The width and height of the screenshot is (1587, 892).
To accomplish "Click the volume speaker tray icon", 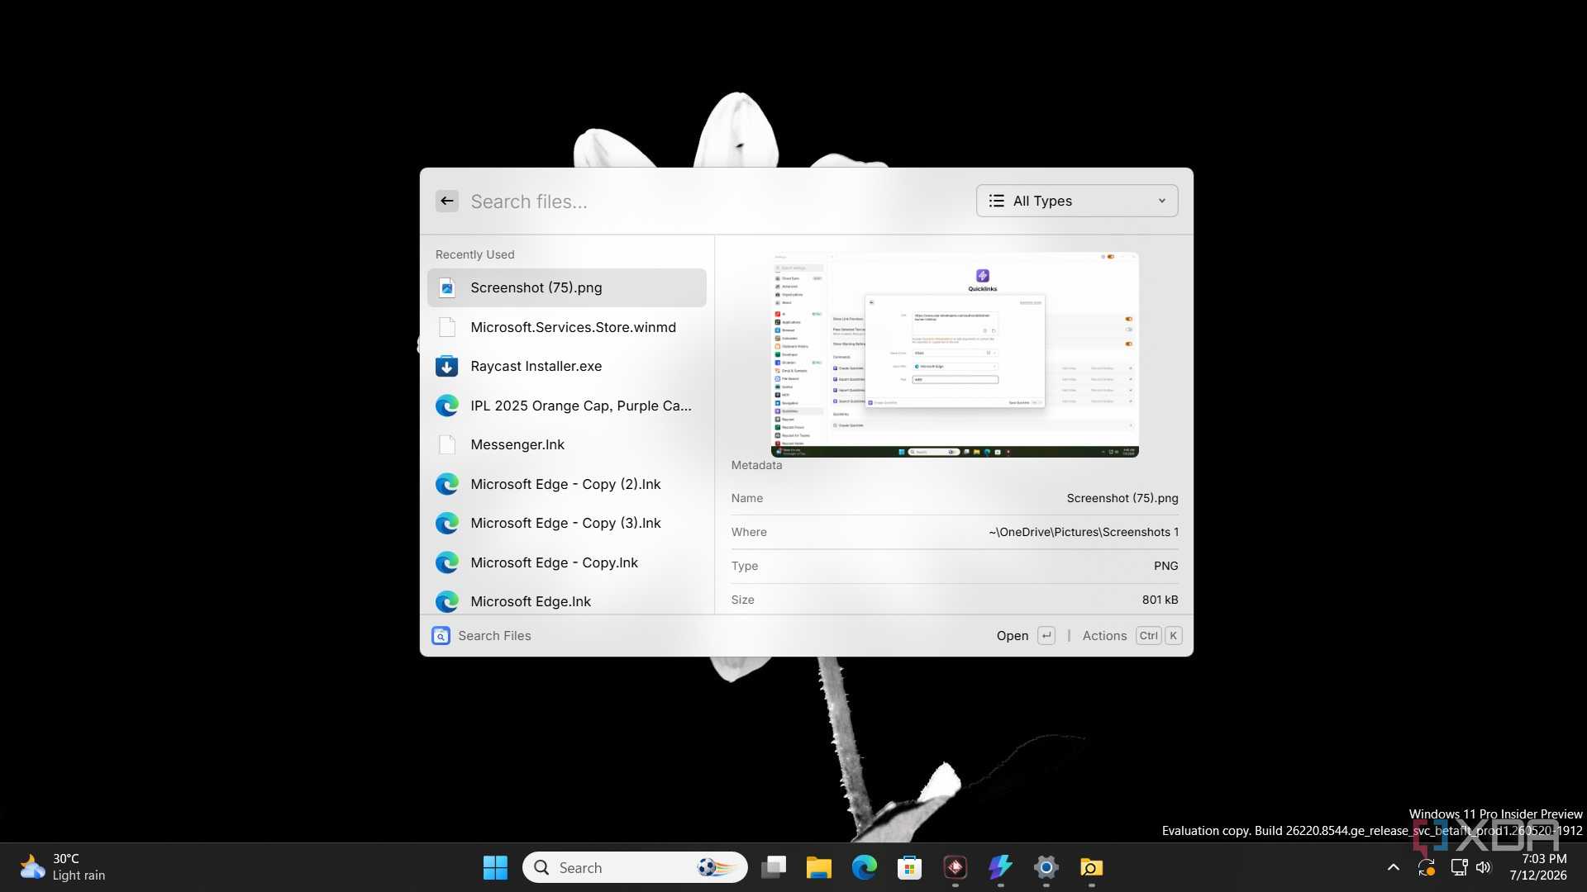I will [x=1484, y=867].
